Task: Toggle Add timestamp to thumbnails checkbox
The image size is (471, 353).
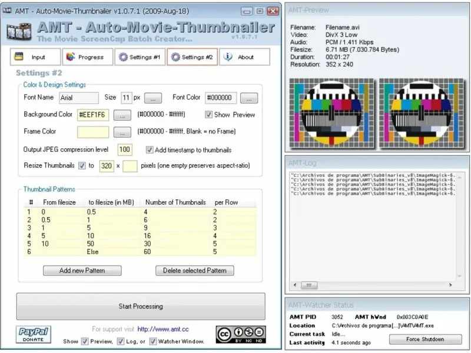Action: [x=150, y=150]
